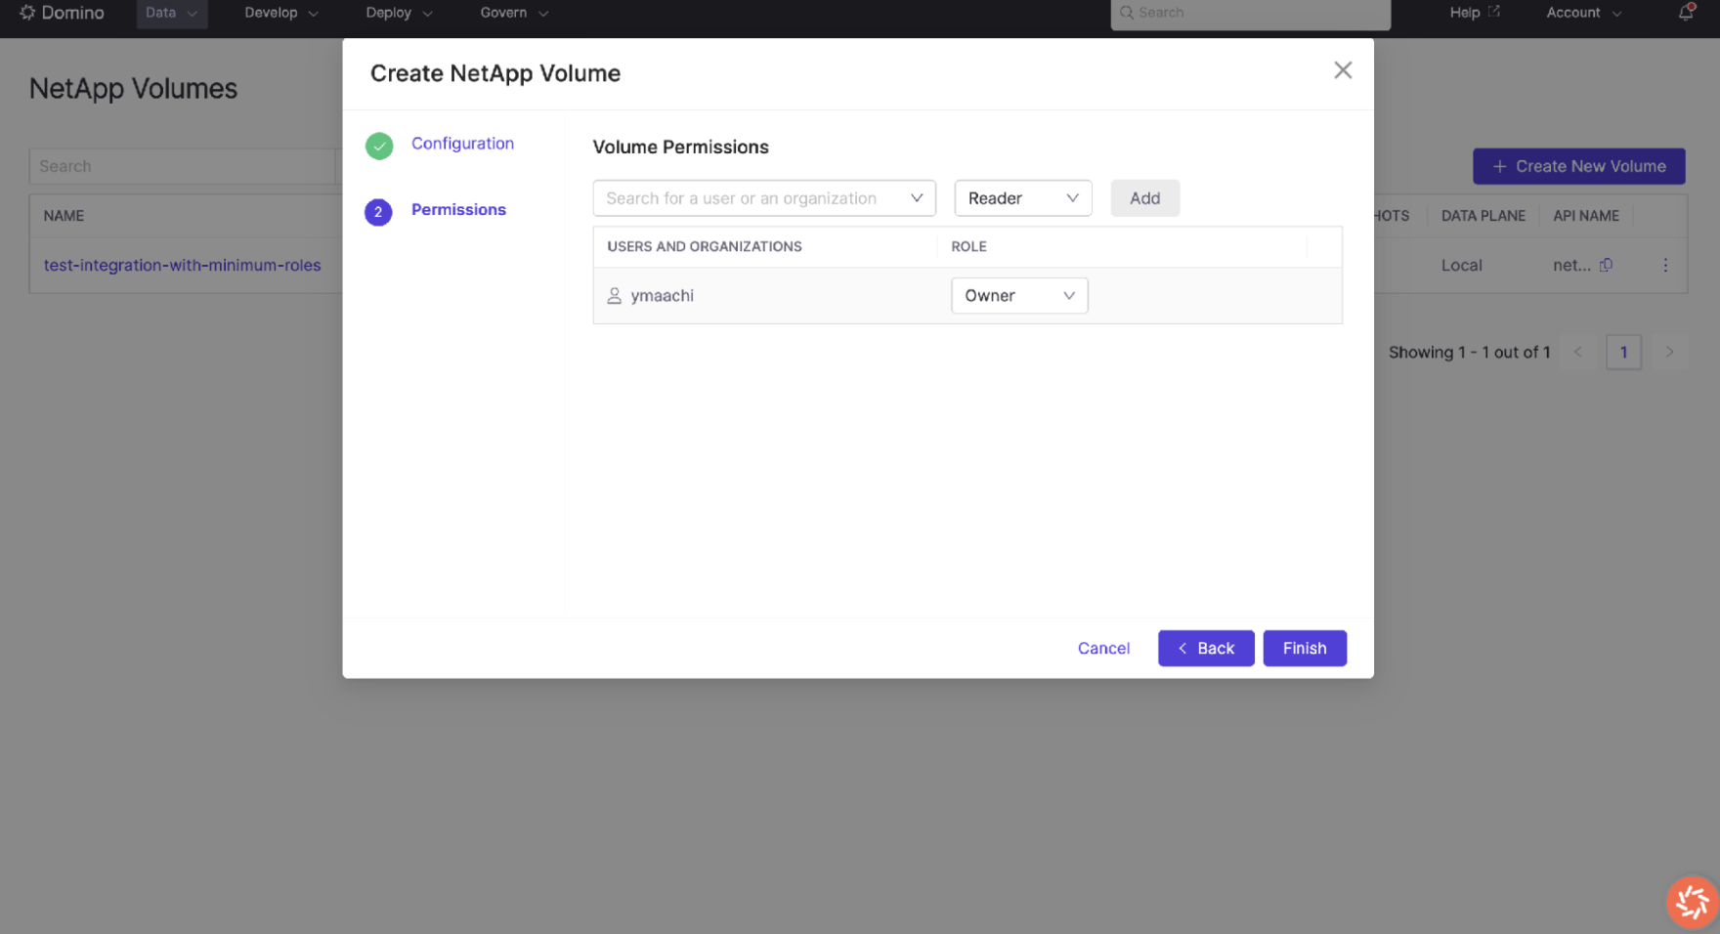Open the Deploy menu
The width and height of the screenshot is (1720, 934).
coord(399,13)
